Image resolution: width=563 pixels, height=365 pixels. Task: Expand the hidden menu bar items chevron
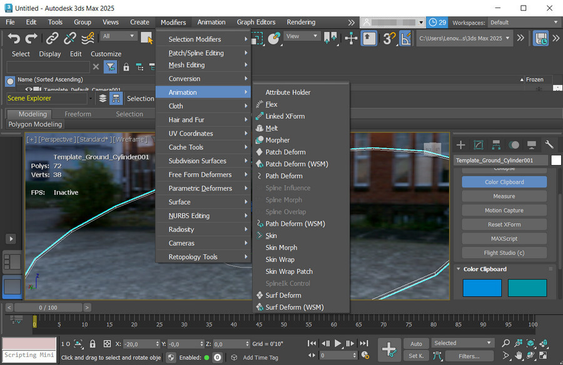click(x=351, y=22)
